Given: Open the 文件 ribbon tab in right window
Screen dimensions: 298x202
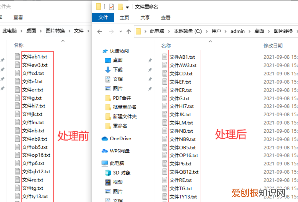Looking at the screenshot, I should [103, 17].
